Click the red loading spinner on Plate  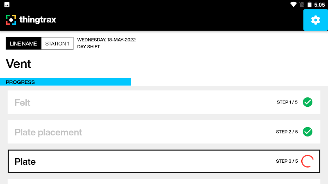[307, 162]
